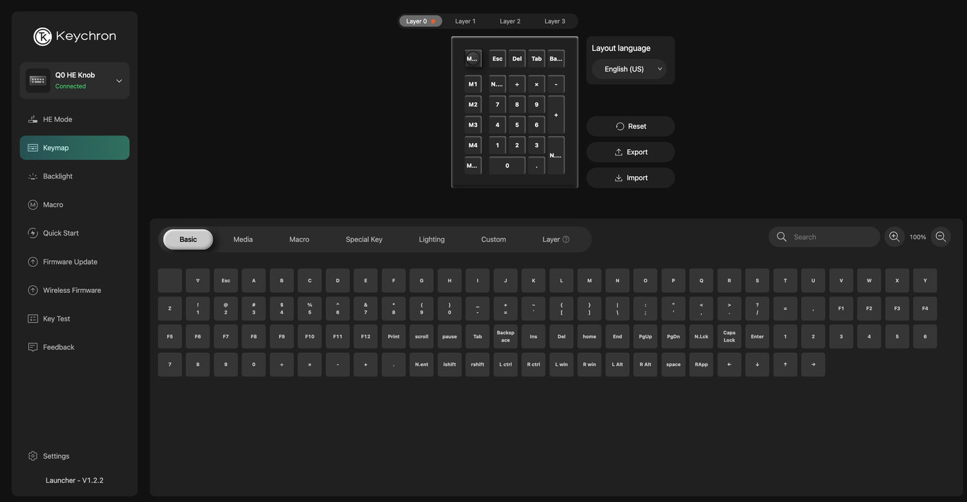Switch to the Media keycode tab
The image size is (967, 502).
(243, 239)
